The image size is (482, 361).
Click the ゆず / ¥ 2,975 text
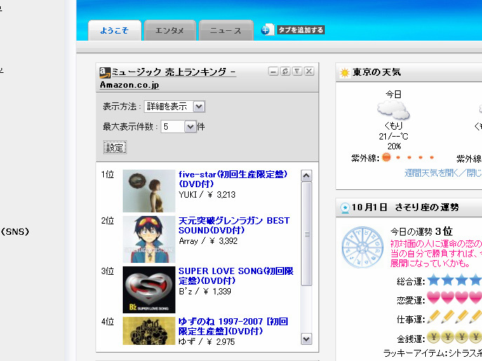(206, 341)
